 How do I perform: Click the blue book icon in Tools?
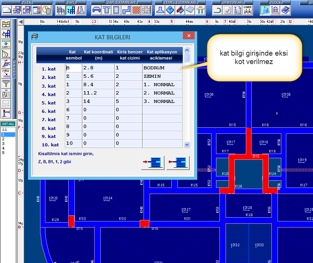click(x=285, y=10)
